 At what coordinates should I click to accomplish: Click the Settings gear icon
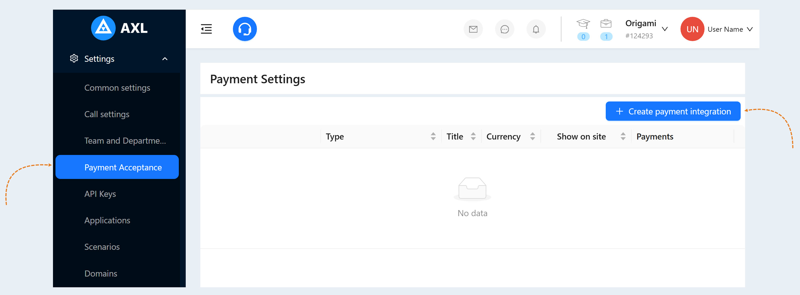pos(74,58)
